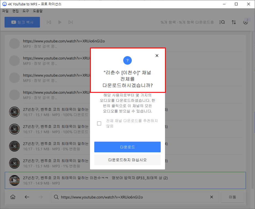Open the 도구 menu

26,11
